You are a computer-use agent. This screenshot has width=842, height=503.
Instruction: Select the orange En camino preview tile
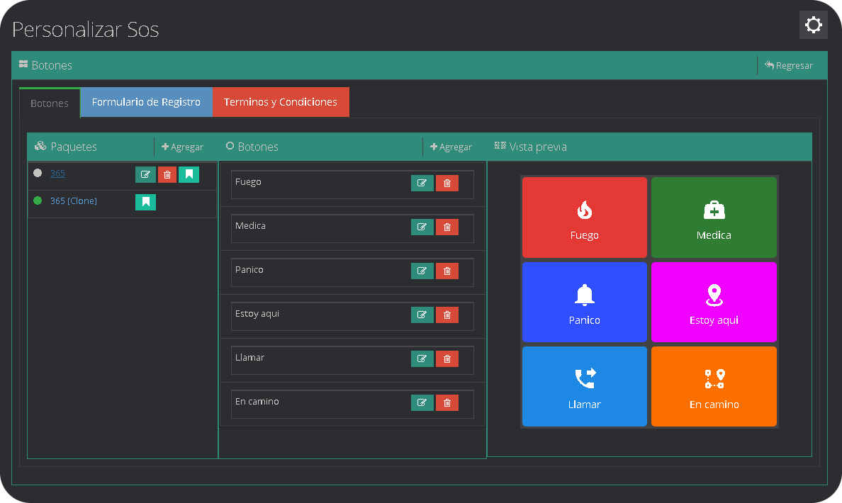click(714, 387)
